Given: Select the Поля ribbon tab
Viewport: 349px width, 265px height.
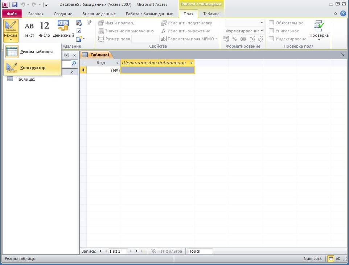Looking at the screenshot, I should (x=188, y=14).
